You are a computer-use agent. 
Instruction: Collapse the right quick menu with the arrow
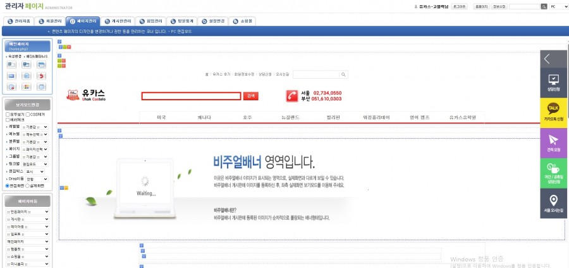tap(547, 59)
